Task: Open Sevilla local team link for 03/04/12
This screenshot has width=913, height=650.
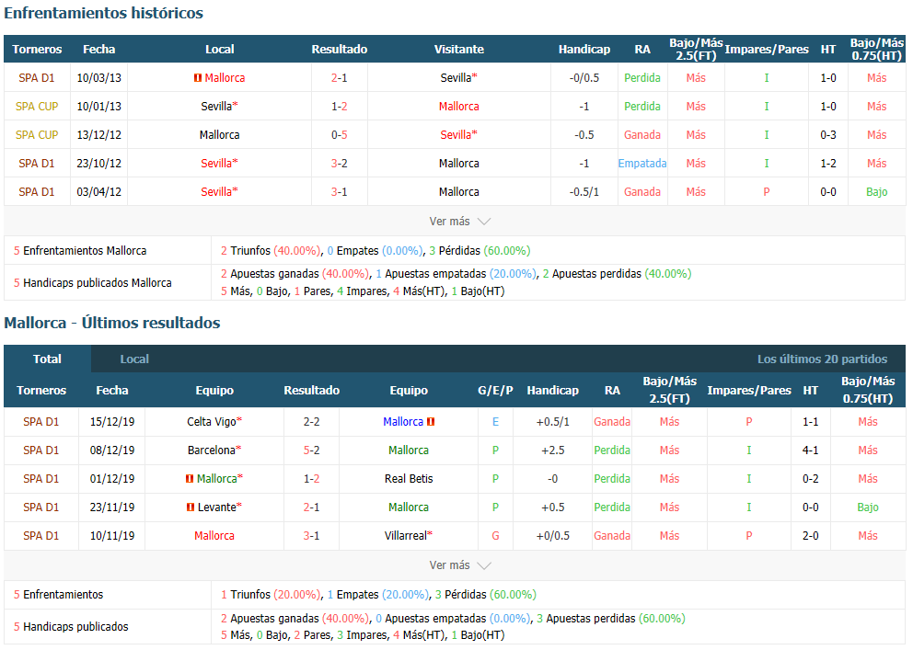Action: [x=219, y=192]
